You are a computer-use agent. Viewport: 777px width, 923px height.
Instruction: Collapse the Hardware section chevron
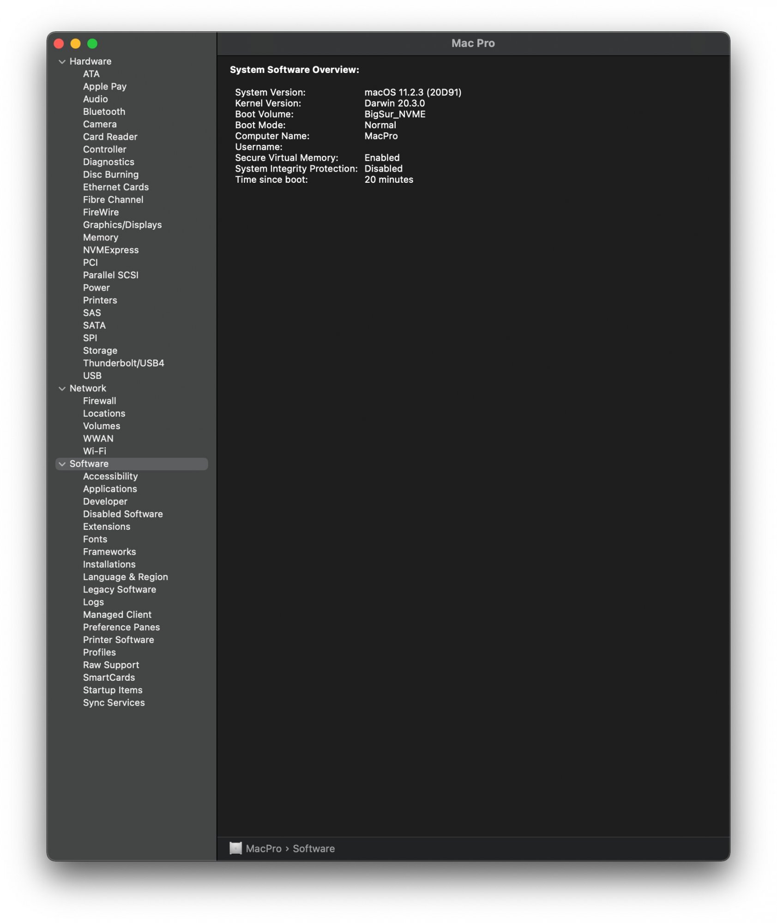click(62, 62)
